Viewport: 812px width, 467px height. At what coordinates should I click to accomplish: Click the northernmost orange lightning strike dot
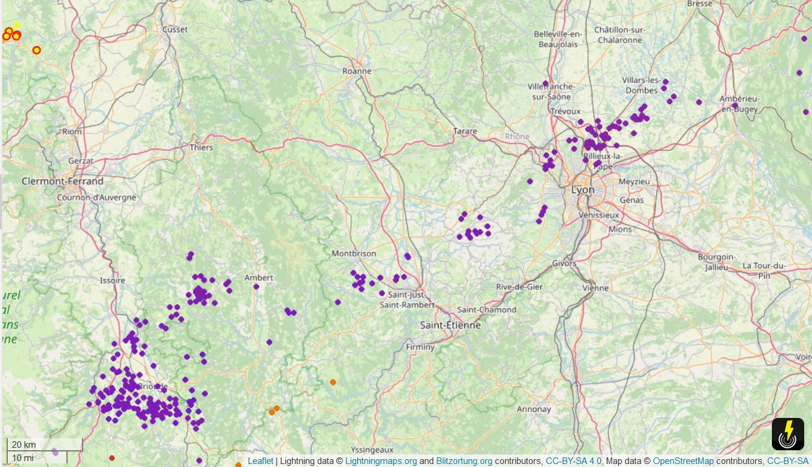(x=333, y=382)
